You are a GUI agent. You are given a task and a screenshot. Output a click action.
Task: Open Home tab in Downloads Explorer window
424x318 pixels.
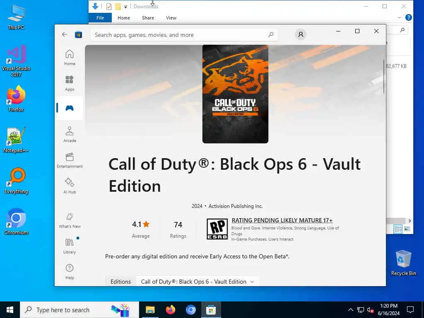pos(123,18)
